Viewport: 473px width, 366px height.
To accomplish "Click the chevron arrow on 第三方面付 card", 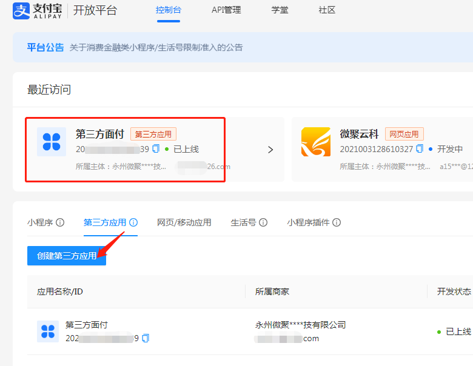I will click(x=270, y=150).
